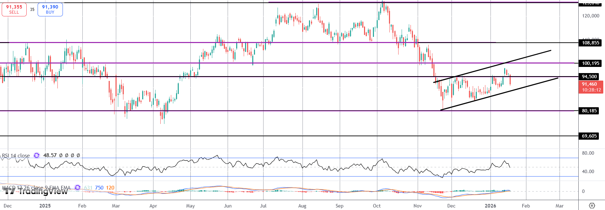Click the 94,500 price level label
605x210 pixels.
pyautogui.click(x=589, y=77)
